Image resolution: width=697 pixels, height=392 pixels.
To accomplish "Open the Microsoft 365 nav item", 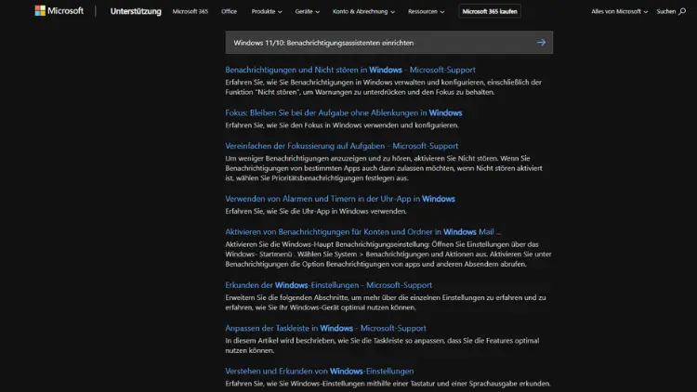I will [x=191, y=11].
